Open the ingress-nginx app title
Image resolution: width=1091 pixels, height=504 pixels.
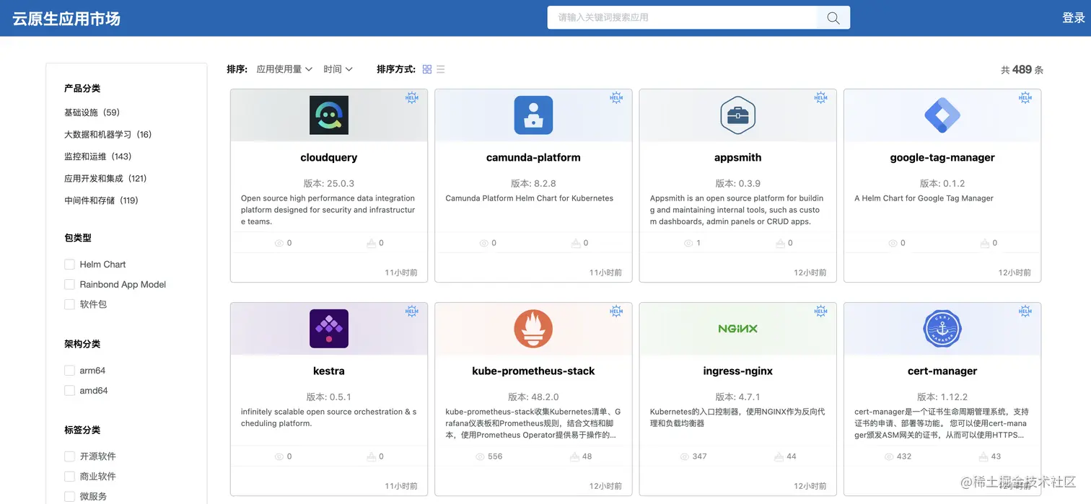tap(737, 371)
